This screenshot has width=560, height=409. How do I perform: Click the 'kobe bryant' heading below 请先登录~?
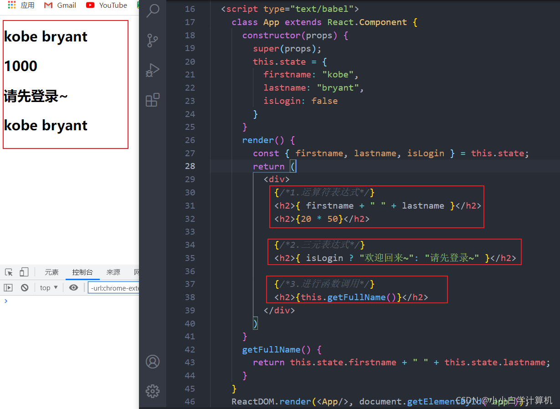coord(46,125)
